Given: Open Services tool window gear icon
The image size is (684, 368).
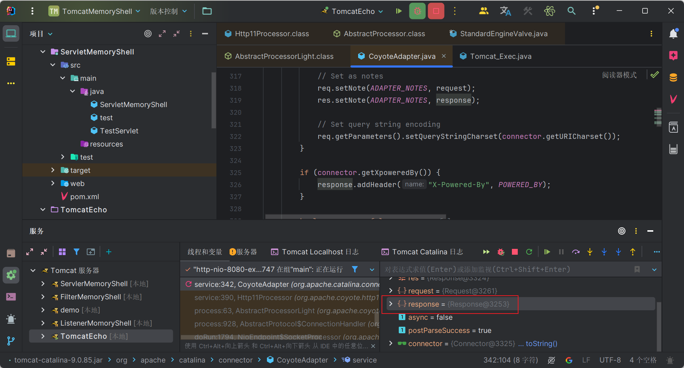Looking at the screenshot, I should [x=11, y=275].
